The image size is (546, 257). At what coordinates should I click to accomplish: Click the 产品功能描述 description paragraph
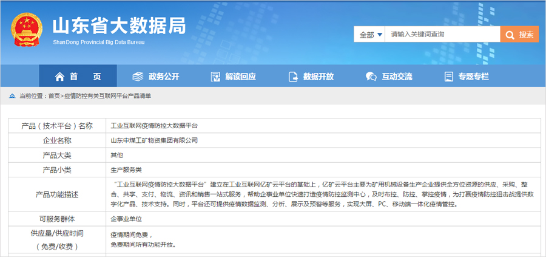[322, 194]
